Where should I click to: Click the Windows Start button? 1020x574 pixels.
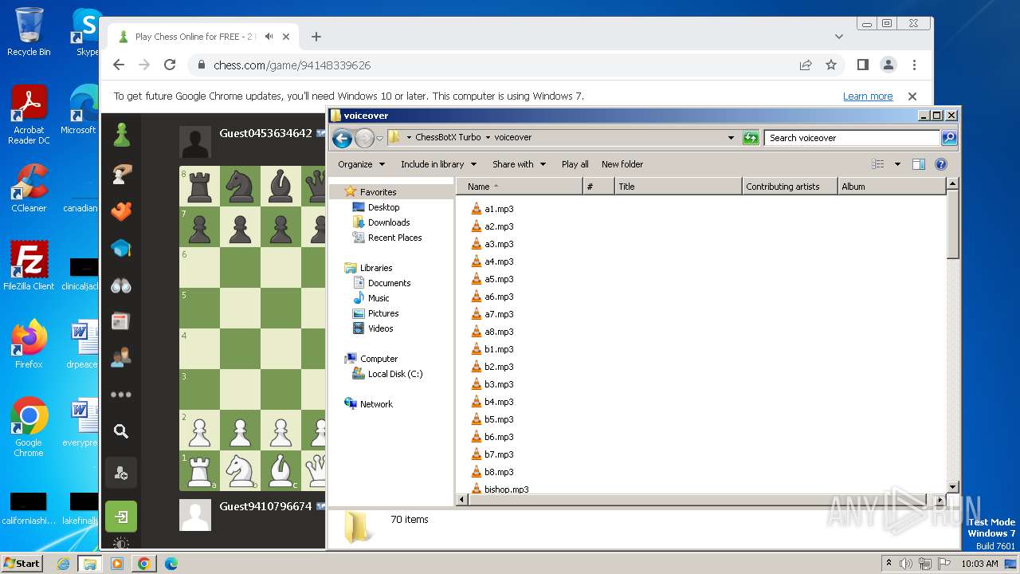point(22,563)
